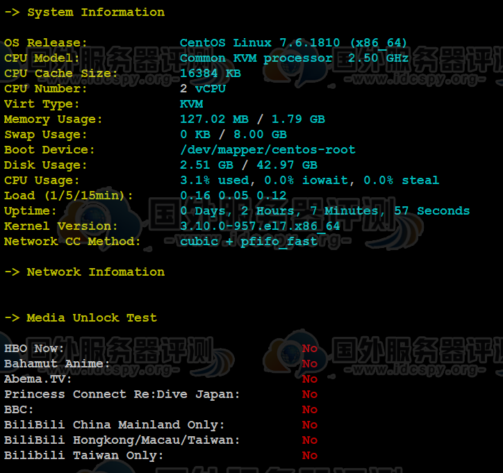Select 'No' result for Bilibili Taiwan Only
Screen dimensions: 503x473
310,456
